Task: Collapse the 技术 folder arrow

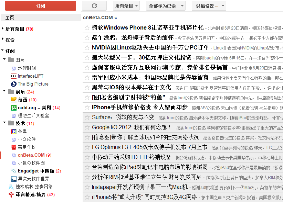Action: pos(4,122)
